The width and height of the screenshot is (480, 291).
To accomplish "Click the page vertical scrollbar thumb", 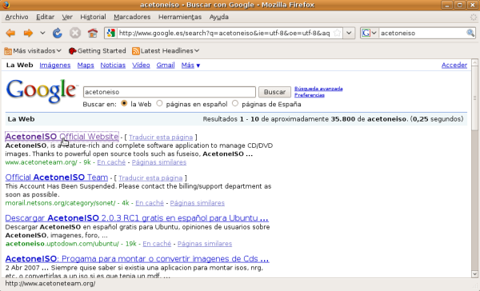I will 474,98.
